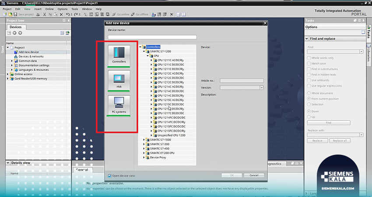The width and height of the screenshot is (372, 197).
Task: Click the Cancel button in the dialog
Action: (x=254, y=176)
